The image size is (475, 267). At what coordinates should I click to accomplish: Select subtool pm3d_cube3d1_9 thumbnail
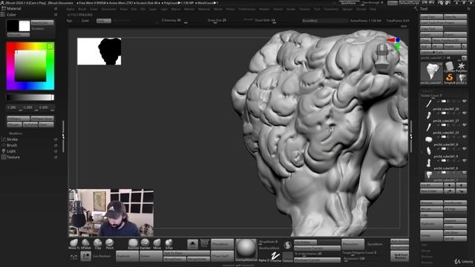(429, 151)
